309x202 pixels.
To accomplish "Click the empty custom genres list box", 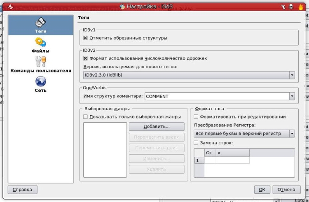I will tap(105, 150).
